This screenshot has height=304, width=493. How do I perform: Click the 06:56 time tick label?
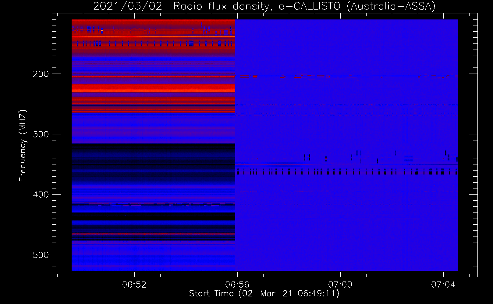(237, 285)
